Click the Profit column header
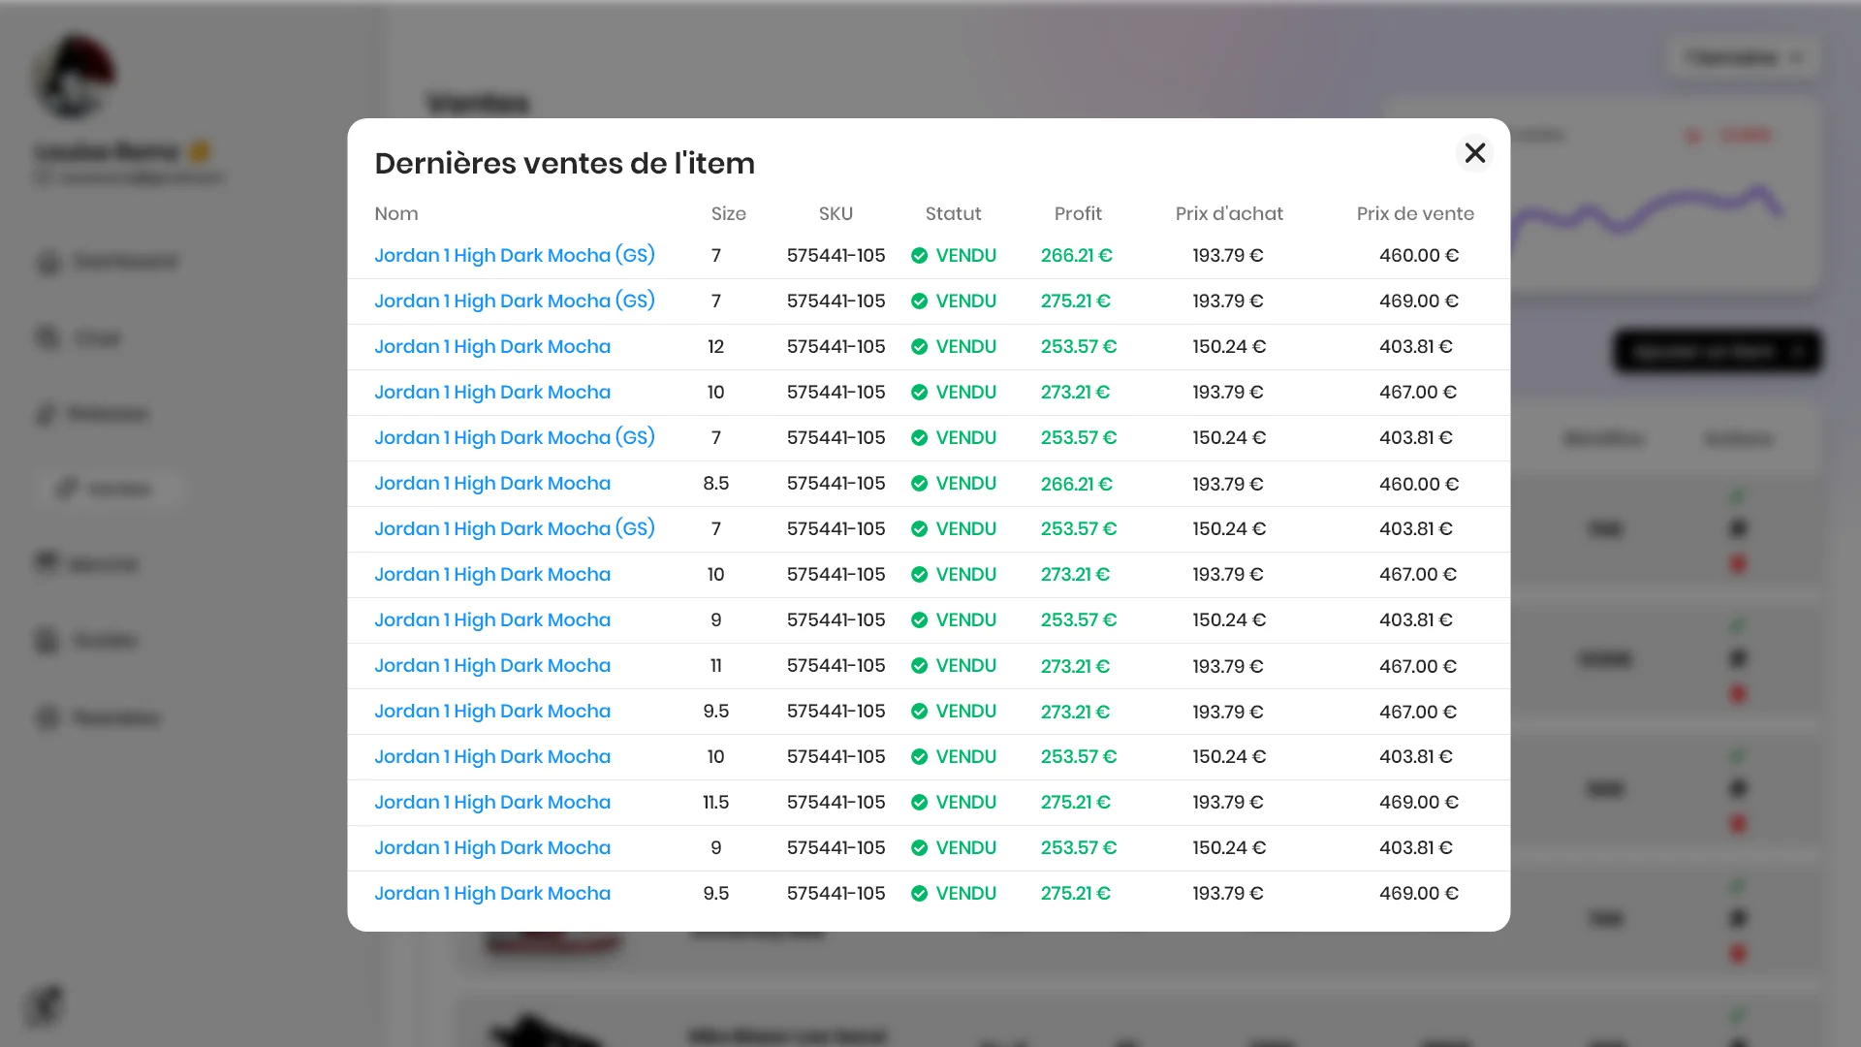Image resolution: width=1861 pixels, height=1047 pixels. 1078,214
